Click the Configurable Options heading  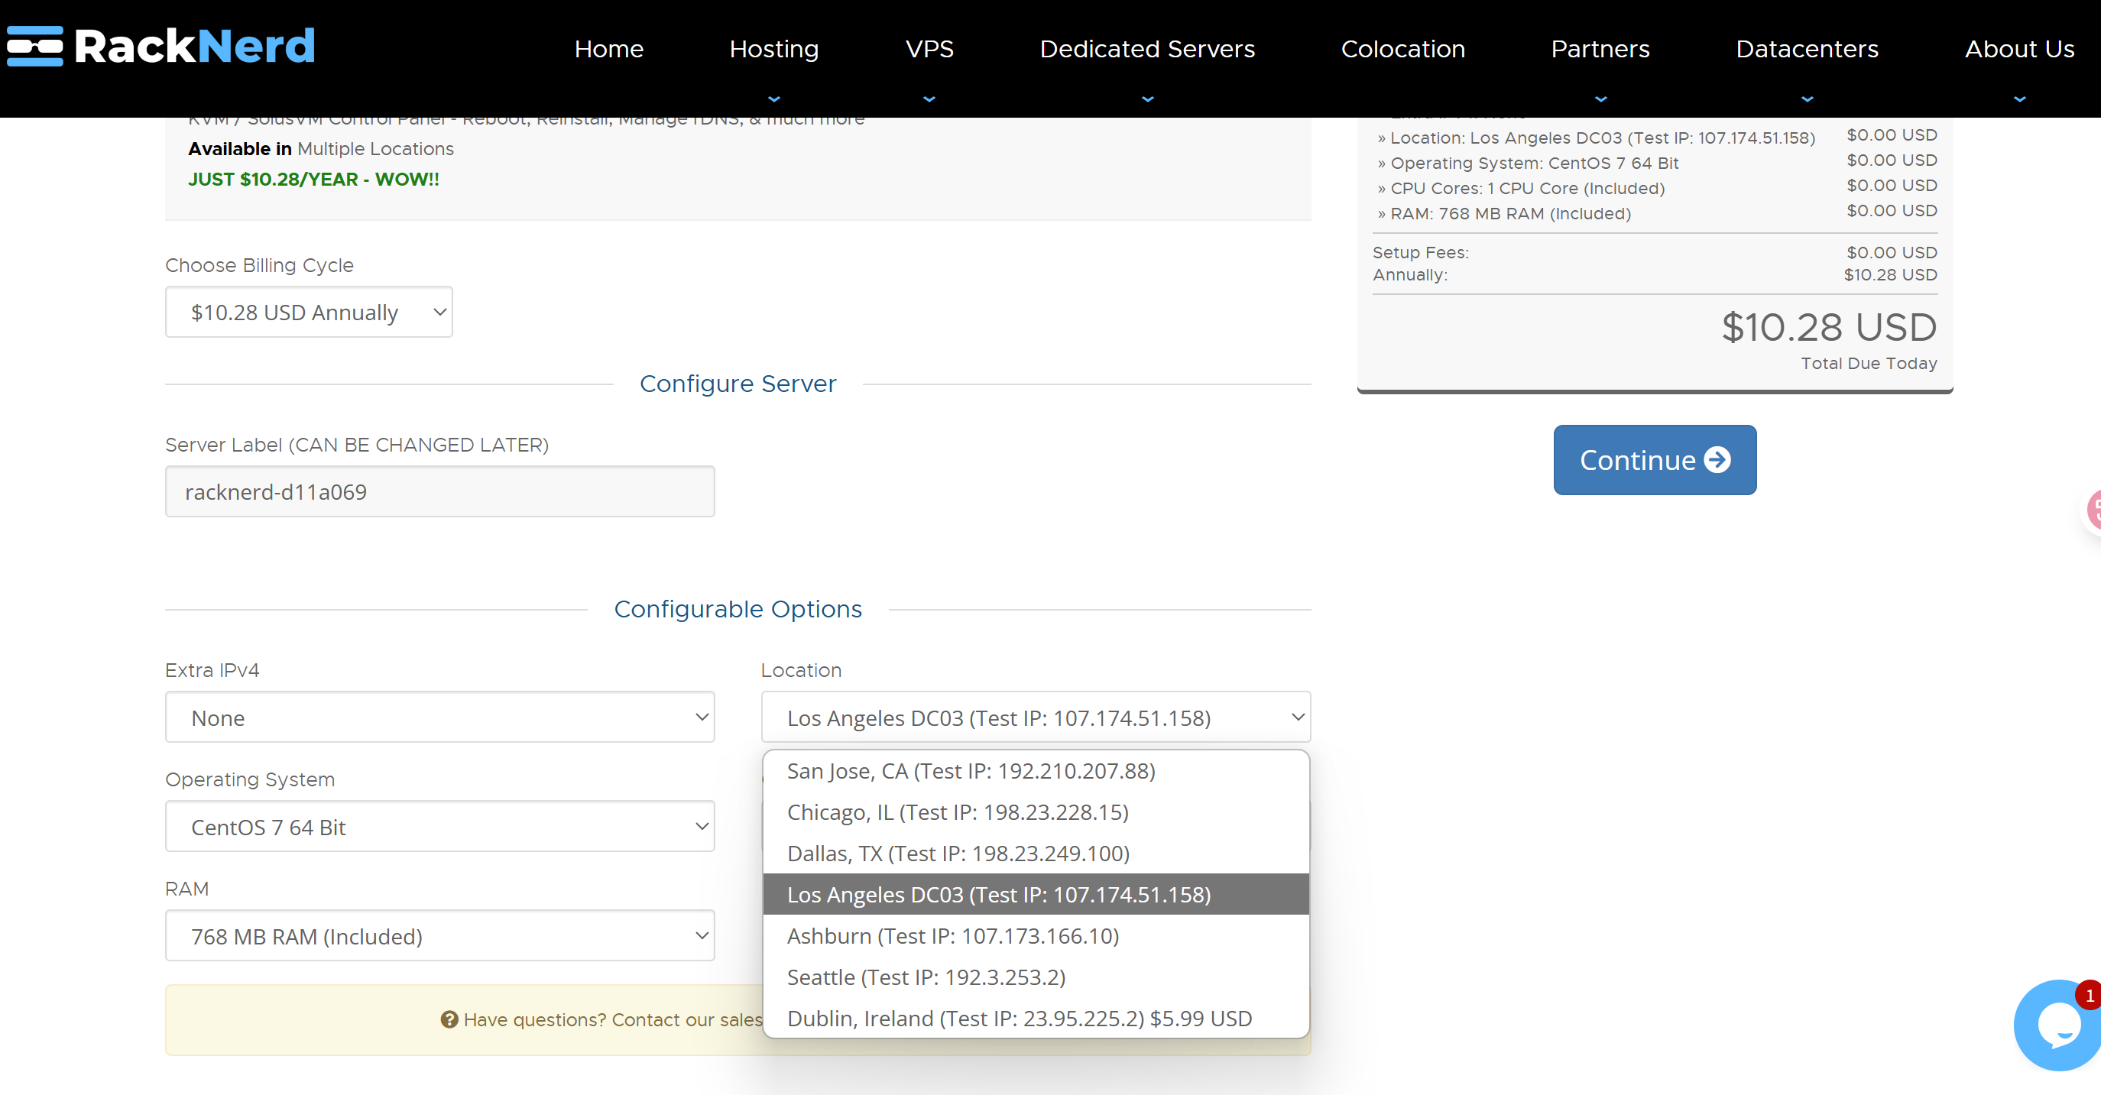point(738,609)
